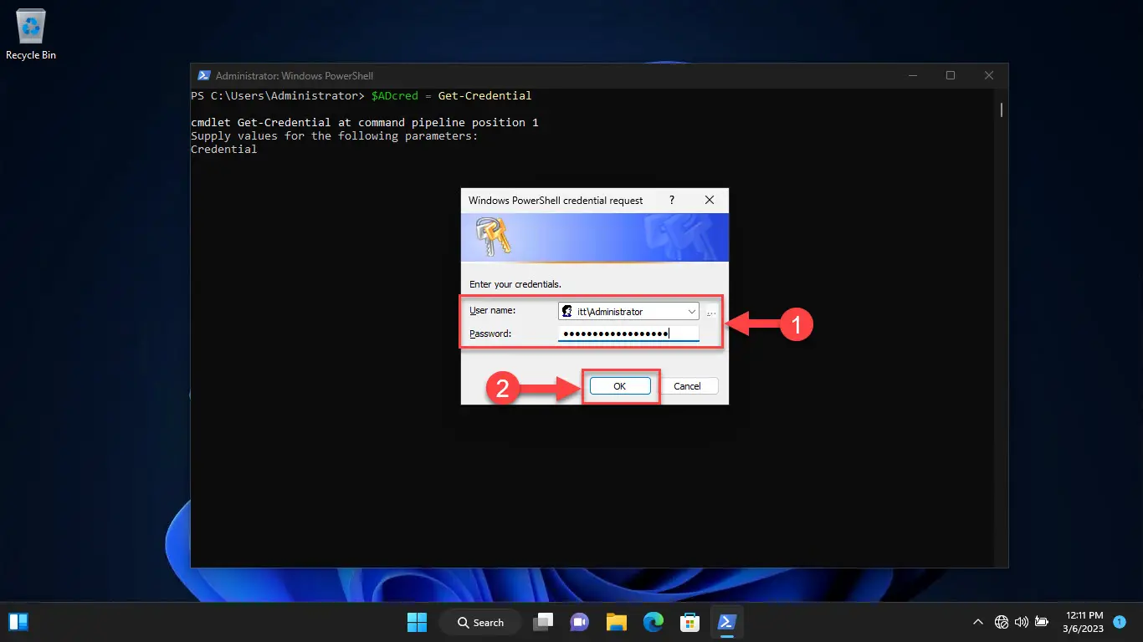Click the Search box on the taskbar
Screen dimensions: 1143x642
[480, 622]
